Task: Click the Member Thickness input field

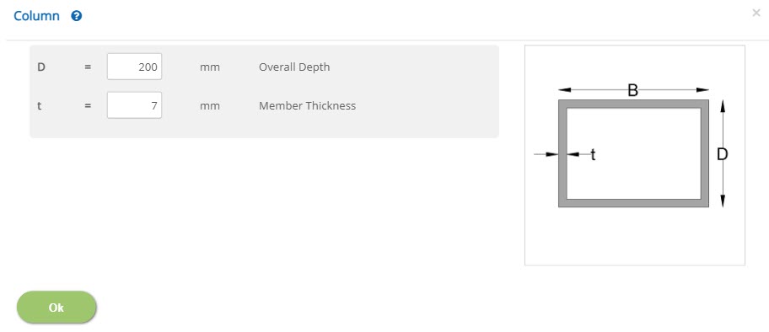Action: click(134, 105)
